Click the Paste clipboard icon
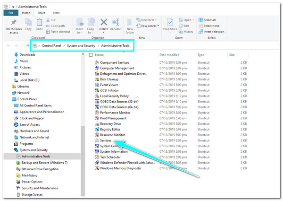Screen dimensions: 283x201 click(x=39, y=22)
